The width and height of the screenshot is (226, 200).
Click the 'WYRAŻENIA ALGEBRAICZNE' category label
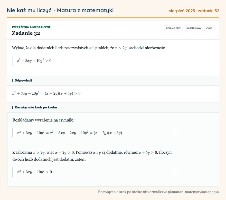[31, 27]
